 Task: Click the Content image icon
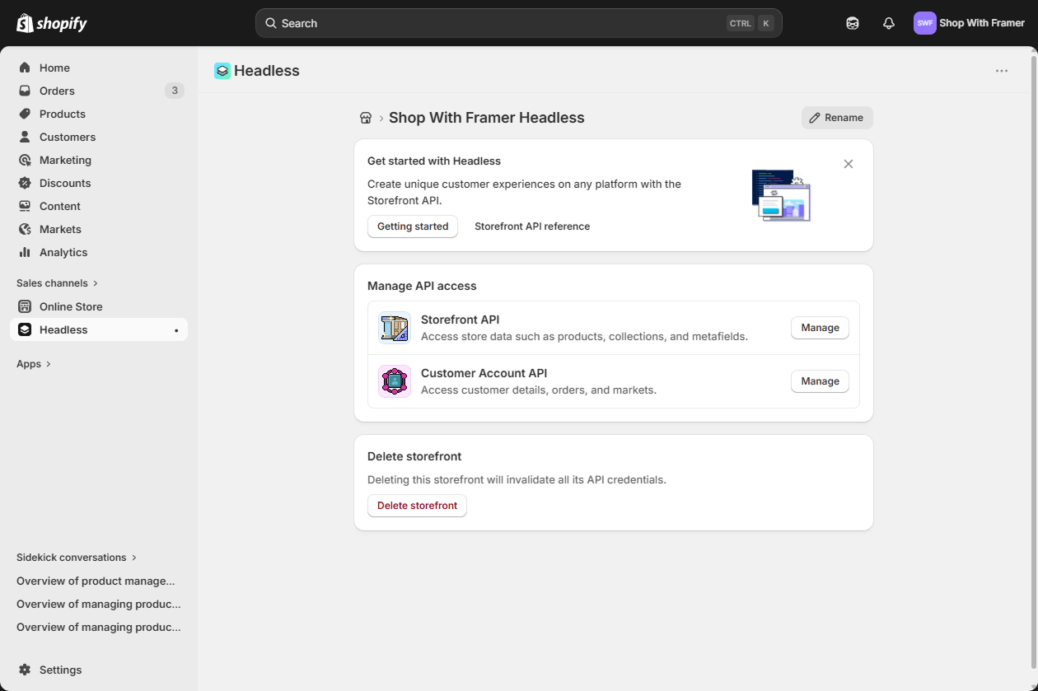tap(25, 206)
